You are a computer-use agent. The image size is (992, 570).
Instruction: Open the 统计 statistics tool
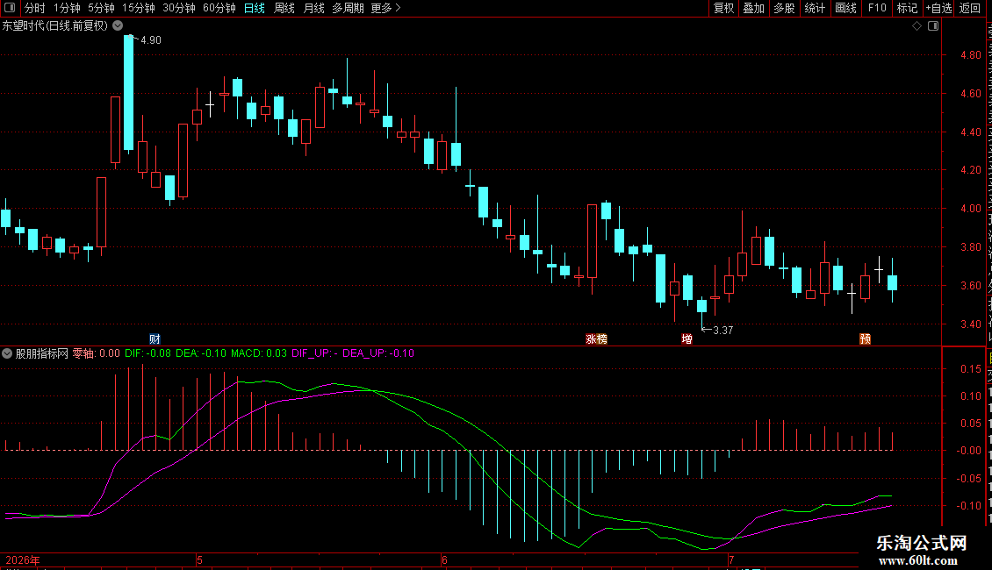815,8
